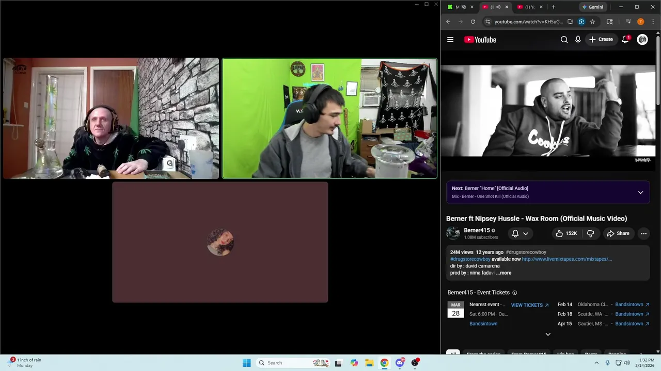The height and width of the screenshot is (371, 661).
Task: Open the Berner415 channel name link
Action: click(x=477, y=230)
